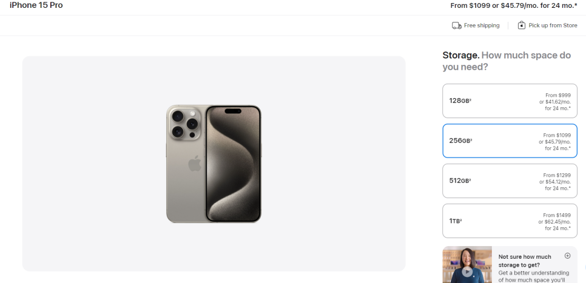The height and width of the screenshot is (283, 586).
Task: Click the Free shipping text
Action: [482, 25]
